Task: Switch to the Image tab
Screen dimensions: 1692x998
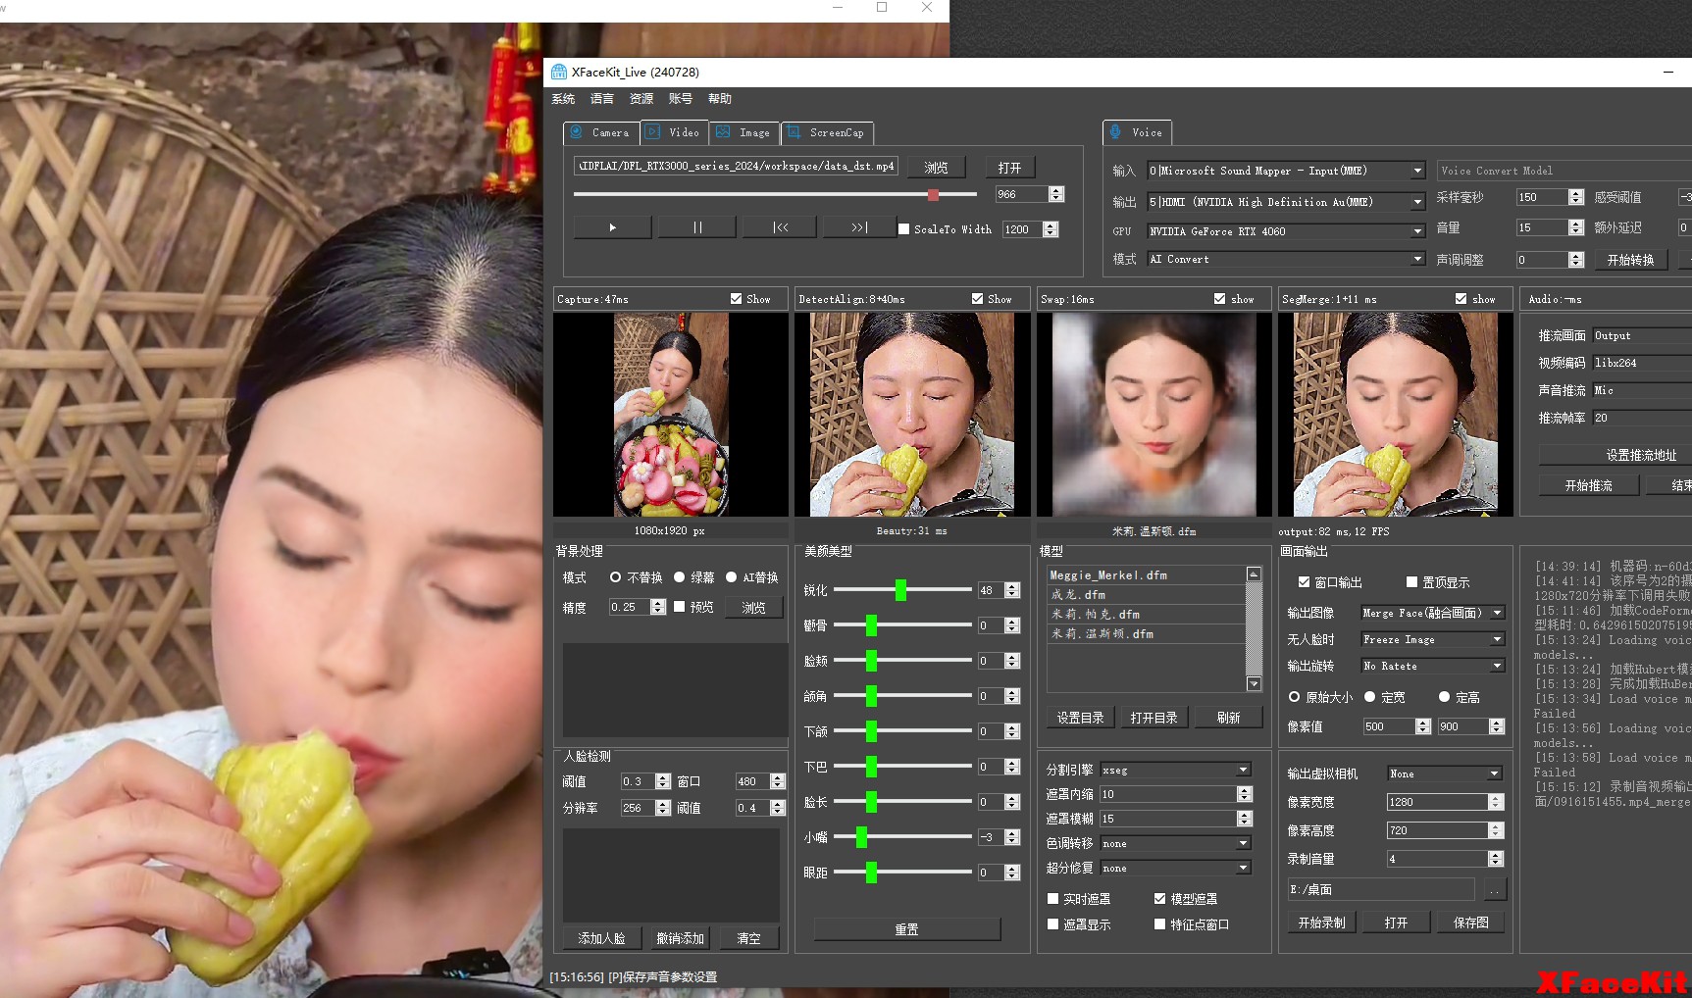Action: (743, 132)
